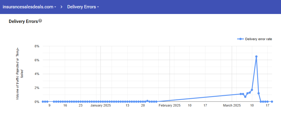The width and height of the screenshot is (281, 119).
Task: Click the 0% y-axis label
Action: pyautogui.click(x=37, y=102)
